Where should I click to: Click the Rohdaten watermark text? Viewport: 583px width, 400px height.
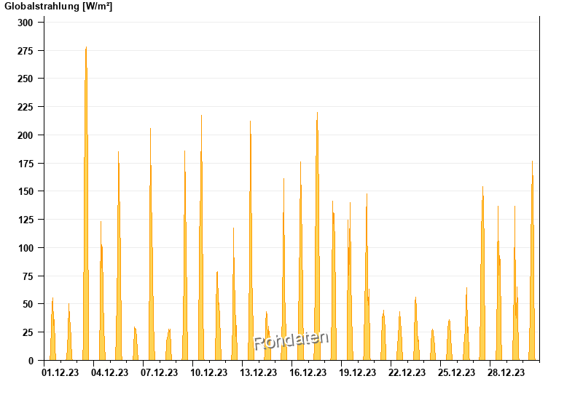pyautogui.click(x=291, y=340)
